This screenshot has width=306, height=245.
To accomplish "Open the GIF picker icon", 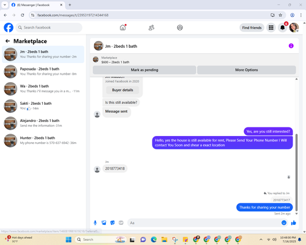I will [121, 223].
